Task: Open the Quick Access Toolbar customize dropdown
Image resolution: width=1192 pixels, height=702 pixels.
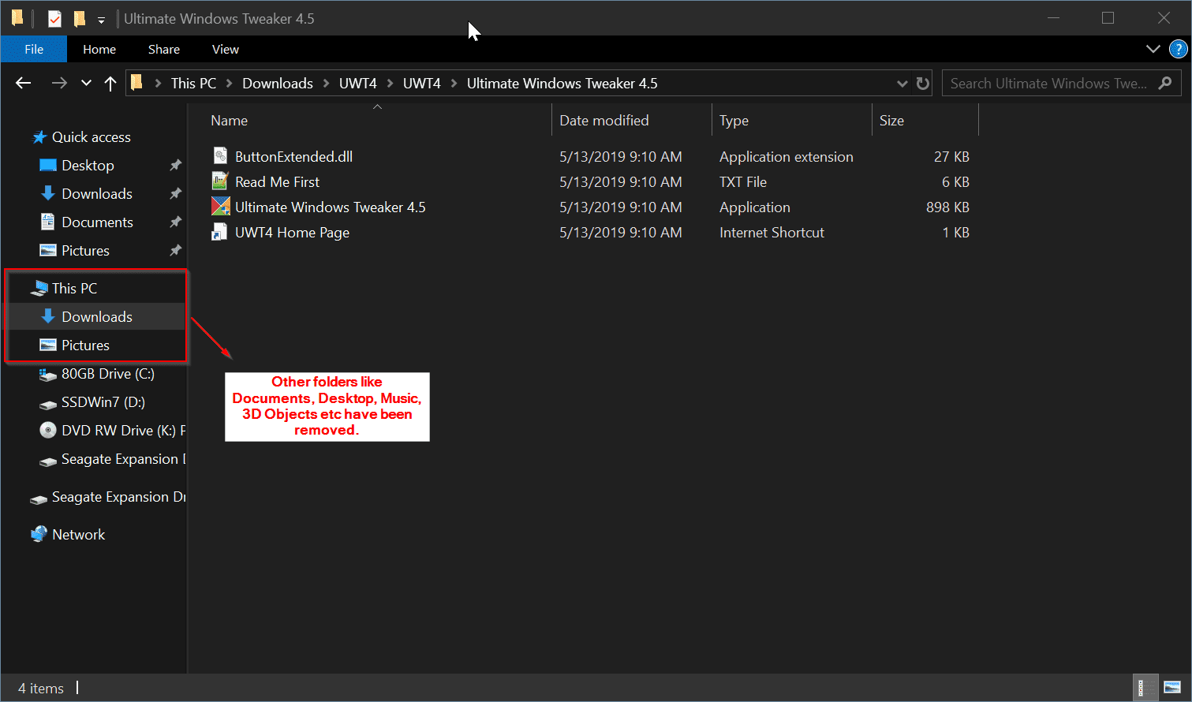Action: pos(101,20)
